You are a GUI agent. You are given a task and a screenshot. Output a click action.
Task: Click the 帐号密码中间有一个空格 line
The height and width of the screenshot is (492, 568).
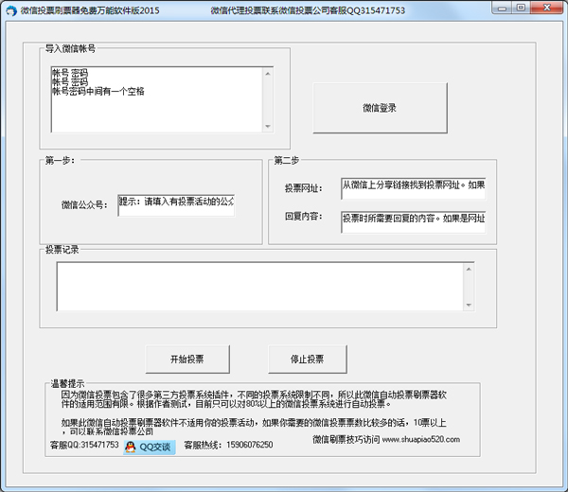[x=98, y=91]
